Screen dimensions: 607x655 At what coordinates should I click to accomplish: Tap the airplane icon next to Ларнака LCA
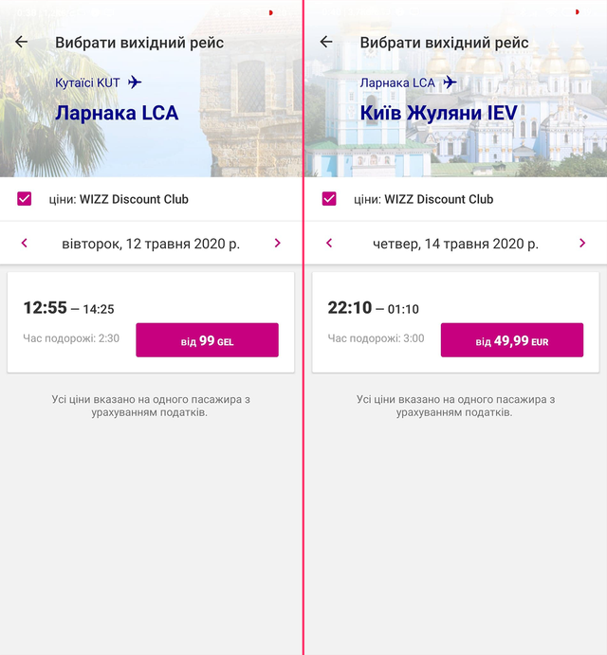450,82
